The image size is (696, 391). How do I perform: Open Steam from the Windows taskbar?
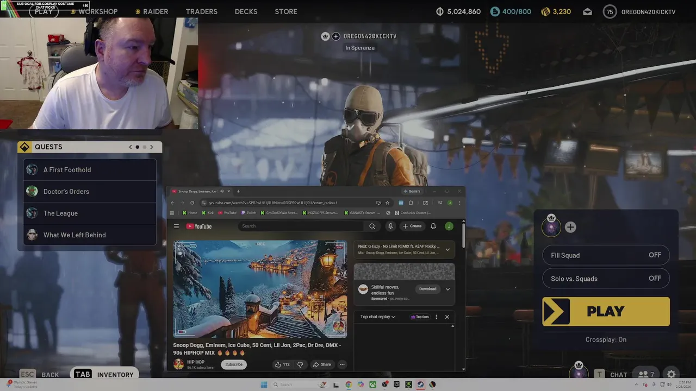[420, 384]
